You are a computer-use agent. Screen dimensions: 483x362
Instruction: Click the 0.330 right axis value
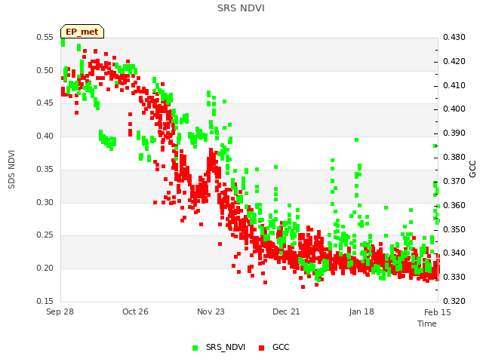454,277
